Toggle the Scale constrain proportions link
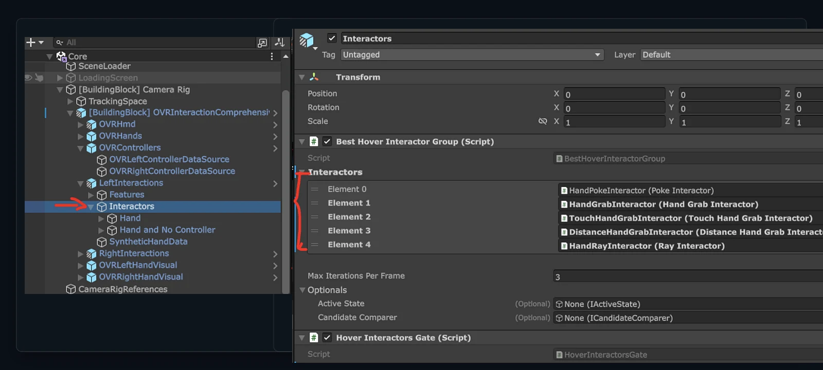The image size is (823, 370). [543, 121]
